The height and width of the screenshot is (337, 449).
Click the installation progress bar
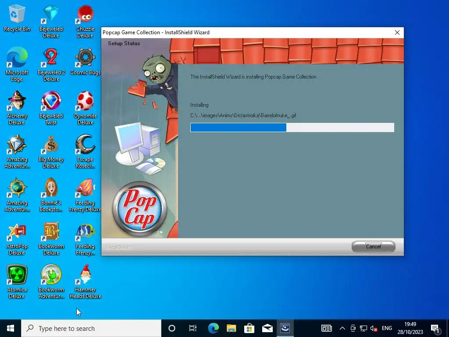tap(292, 128)
